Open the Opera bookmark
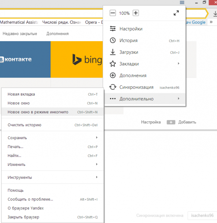Screen dimensions: 217x223 click(94, 22)
